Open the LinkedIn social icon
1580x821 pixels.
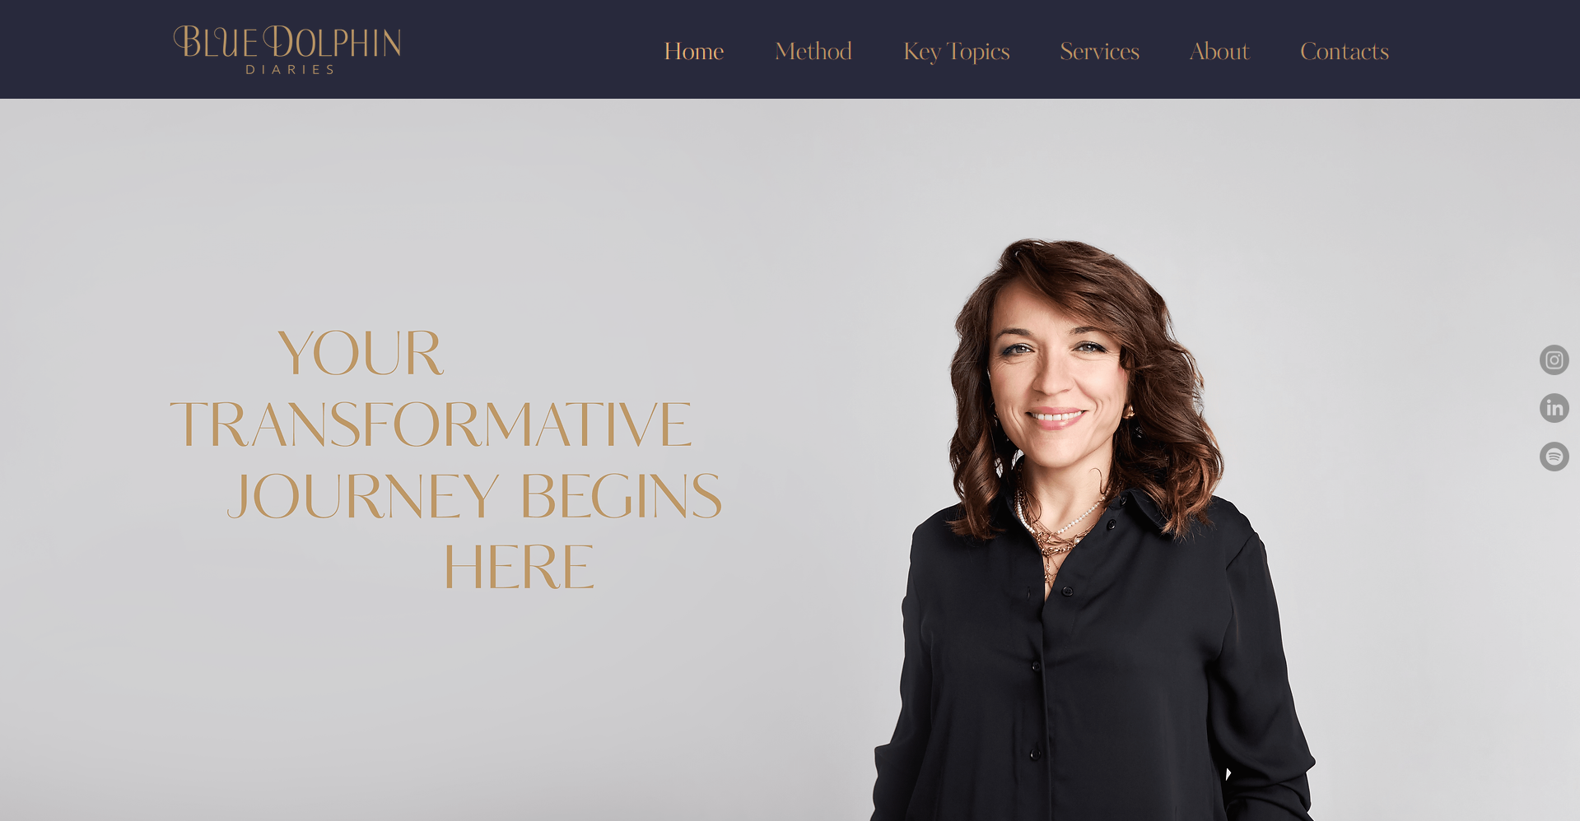[1554, 408]
